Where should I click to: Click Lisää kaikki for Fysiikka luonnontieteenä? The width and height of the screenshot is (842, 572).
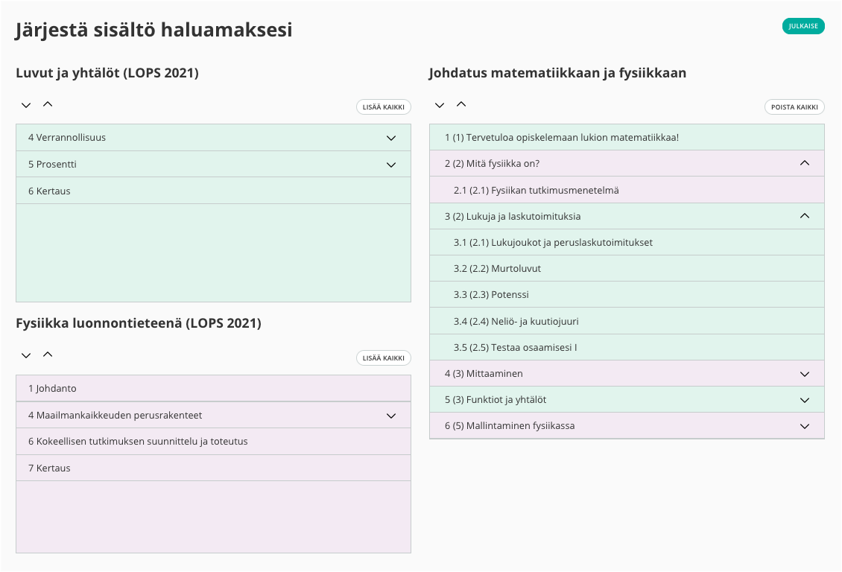point(383,358)
